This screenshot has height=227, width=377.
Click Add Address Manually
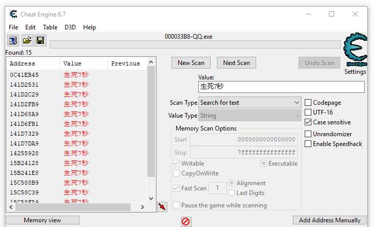point(329,220)
